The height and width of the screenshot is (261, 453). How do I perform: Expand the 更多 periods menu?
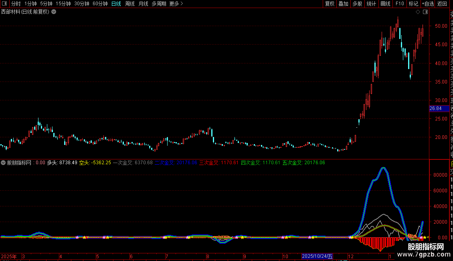(x=176, y=4)
